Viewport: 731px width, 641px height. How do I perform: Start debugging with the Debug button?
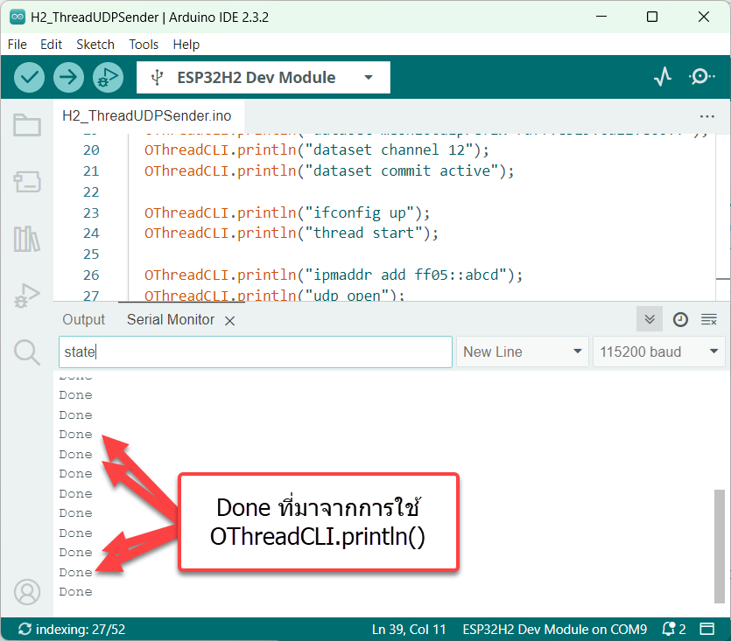click(x=107, y=77)
